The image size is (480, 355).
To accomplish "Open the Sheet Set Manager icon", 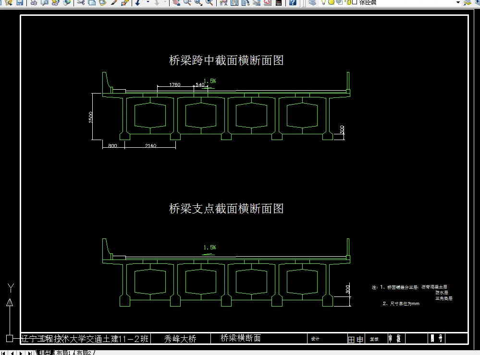I will [257, 2].
